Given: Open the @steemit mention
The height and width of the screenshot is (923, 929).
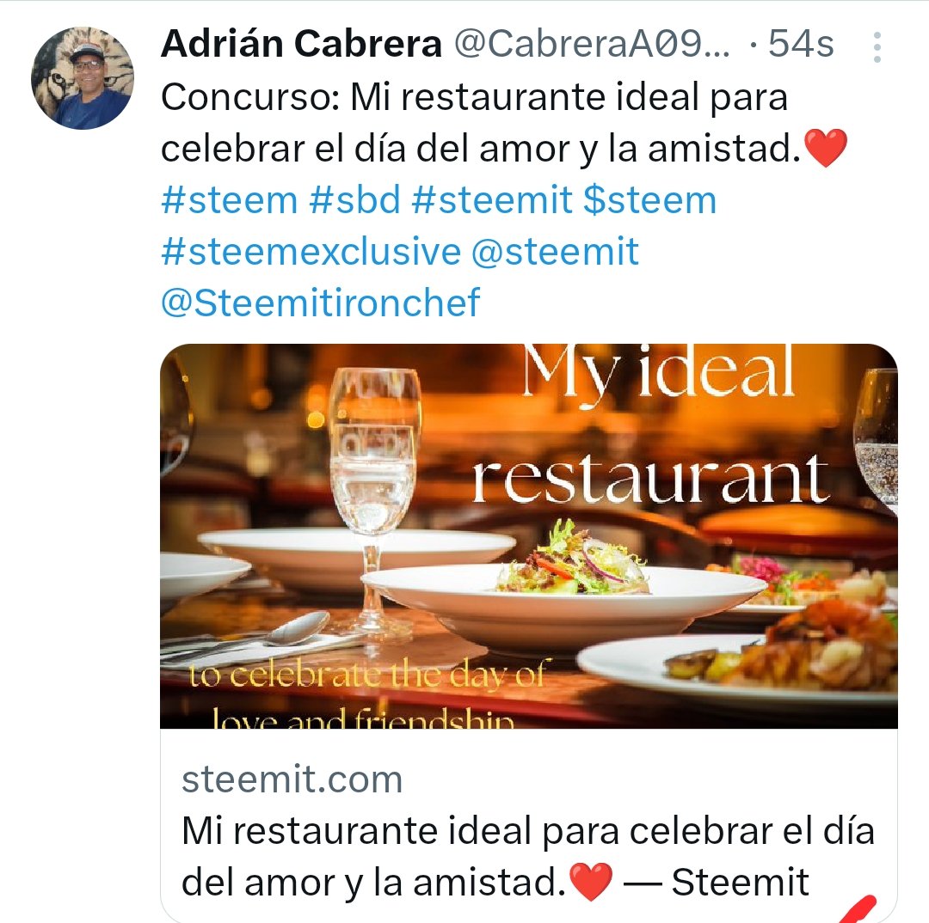Looking at the screenshot, I should click(555, 251).
